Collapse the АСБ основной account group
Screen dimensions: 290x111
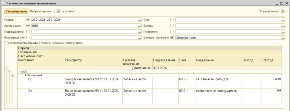point(12,75)
